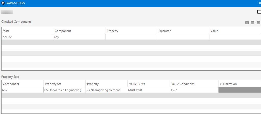Click the empty Value cell of Include row
This screenshot has height=114, width=261.
tap(235, 37)
